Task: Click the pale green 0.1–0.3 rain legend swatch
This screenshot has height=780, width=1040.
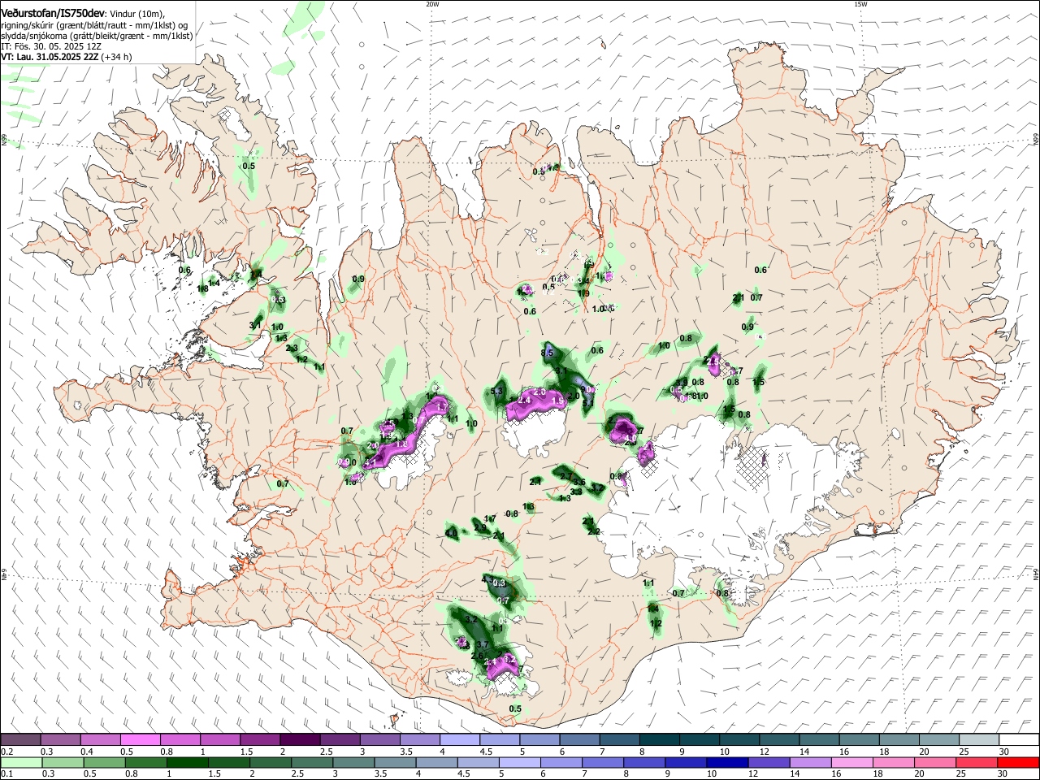Action: [x=20, y=763]
